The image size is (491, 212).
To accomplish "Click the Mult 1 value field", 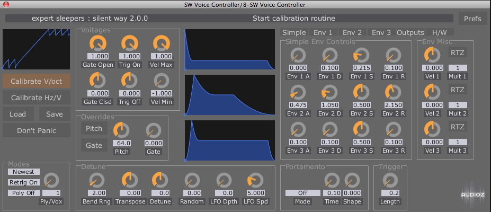I will pos(458,68).
